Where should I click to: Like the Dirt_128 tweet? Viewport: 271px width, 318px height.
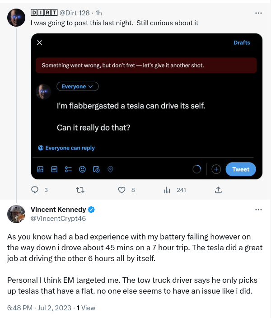pyautogui.click(x=121, y=190)
